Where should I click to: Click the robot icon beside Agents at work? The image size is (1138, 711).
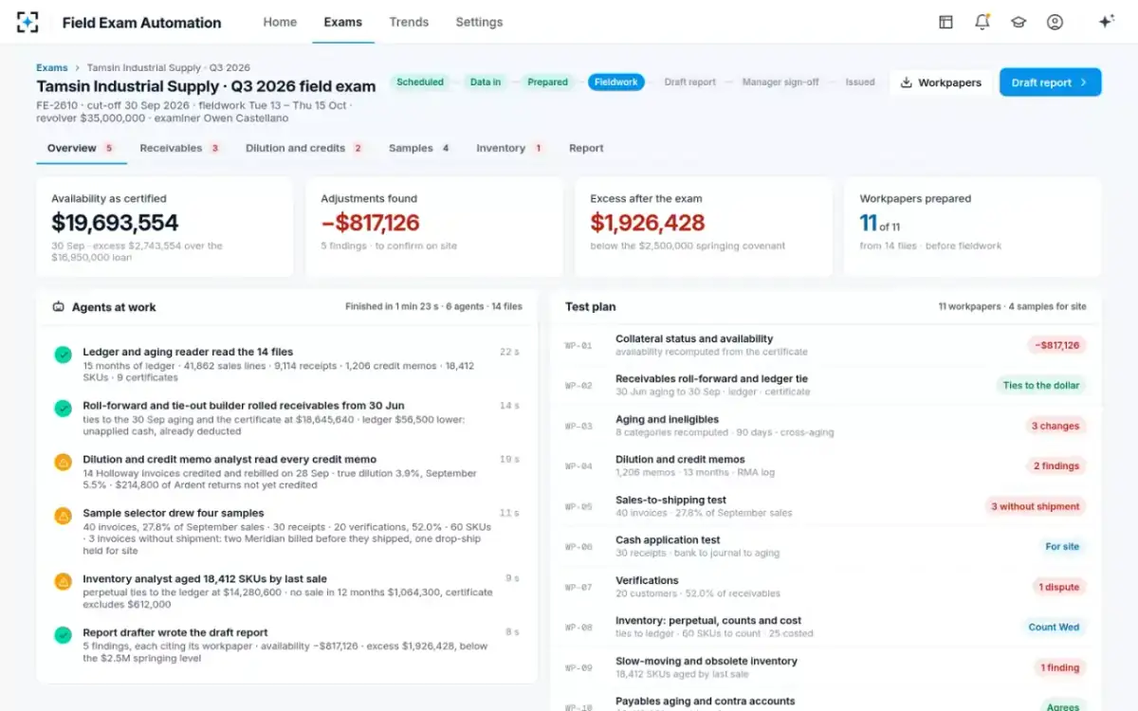pos(58,307)
